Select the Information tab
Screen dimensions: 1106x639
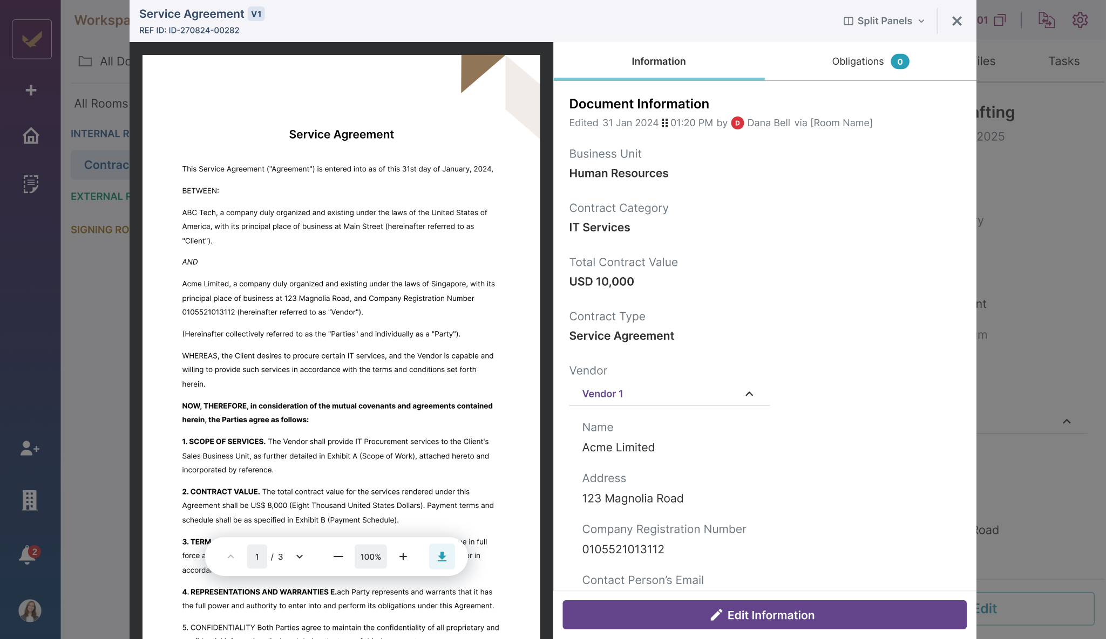659,61
